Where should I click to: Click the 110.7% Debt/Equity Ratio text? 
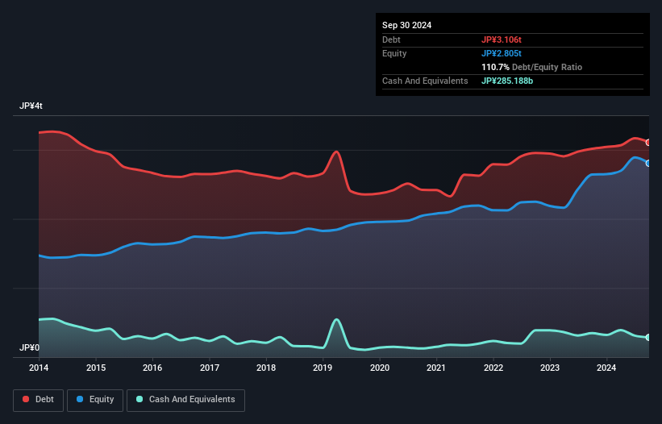531,67
